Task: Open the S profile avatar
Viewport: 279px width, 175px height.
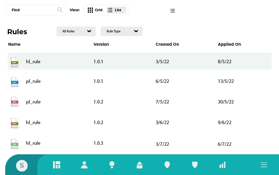Action: click(x=22, y=166)
